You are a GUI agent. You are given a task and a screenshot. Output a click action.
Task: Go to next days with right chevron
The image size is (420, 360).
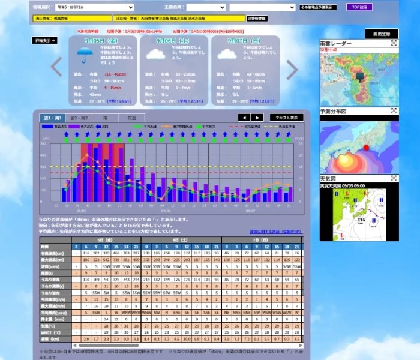(292, 70)
